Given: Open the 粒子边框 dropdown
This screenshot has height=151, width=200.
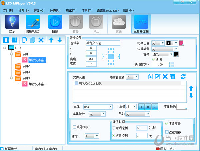Looking at the screenshot, I should [x=158, y=43].
